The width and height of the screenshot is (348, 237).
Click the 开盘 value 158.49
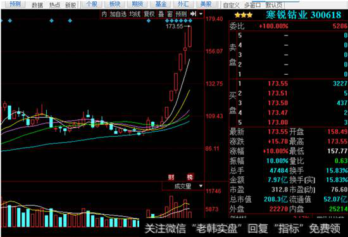point(337,132)
